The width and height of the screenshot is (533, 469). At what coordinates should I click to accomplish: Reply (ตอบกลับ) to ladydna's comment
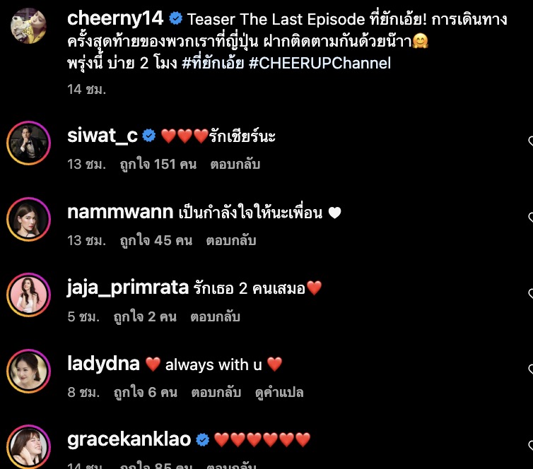216,393
